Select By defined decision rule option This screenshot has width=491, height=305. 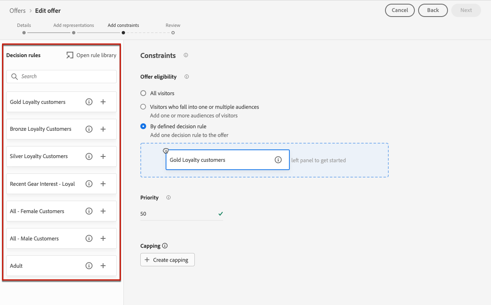point(143,126)
